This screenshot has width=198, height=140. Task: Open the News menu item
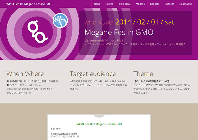point(97,4)
